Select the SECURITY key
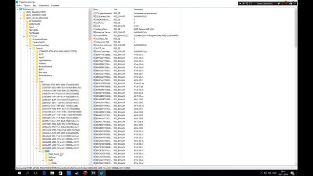 (34, 30)
